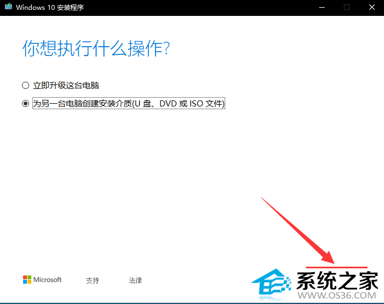Image resolution: width=384 pixels, height=304 pixels.
Task: Select the '立即升级这台电脑' radio button
Action: (25, 86)
